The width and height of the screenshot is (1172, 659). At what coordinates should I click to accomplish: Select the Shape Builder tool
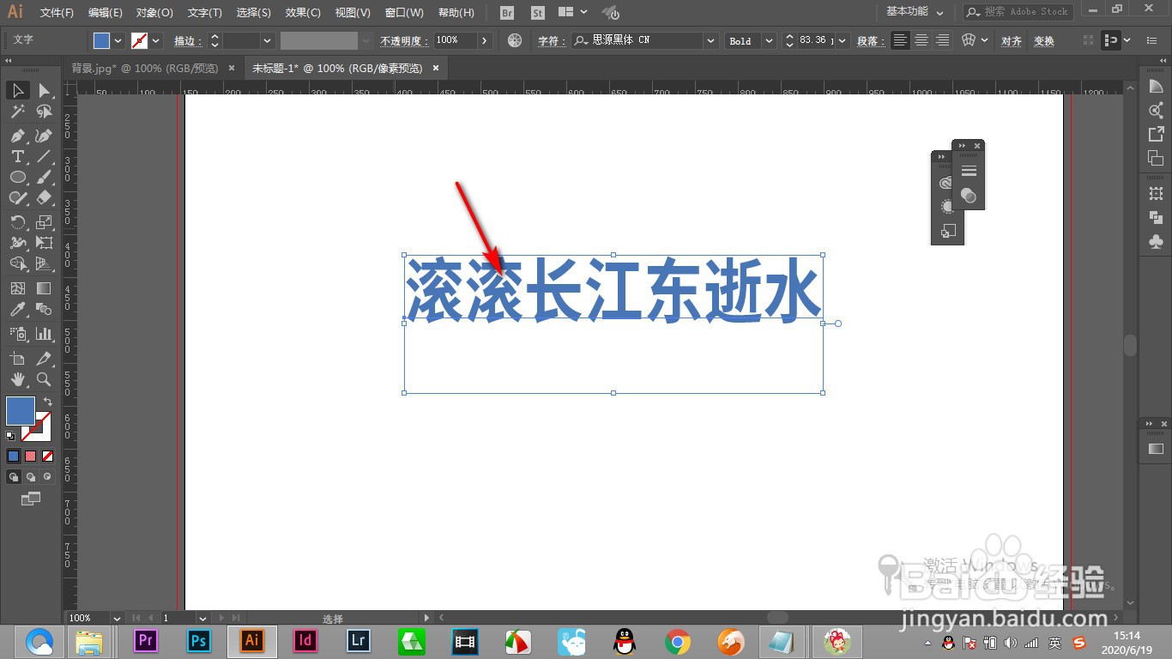pos(18,263)
